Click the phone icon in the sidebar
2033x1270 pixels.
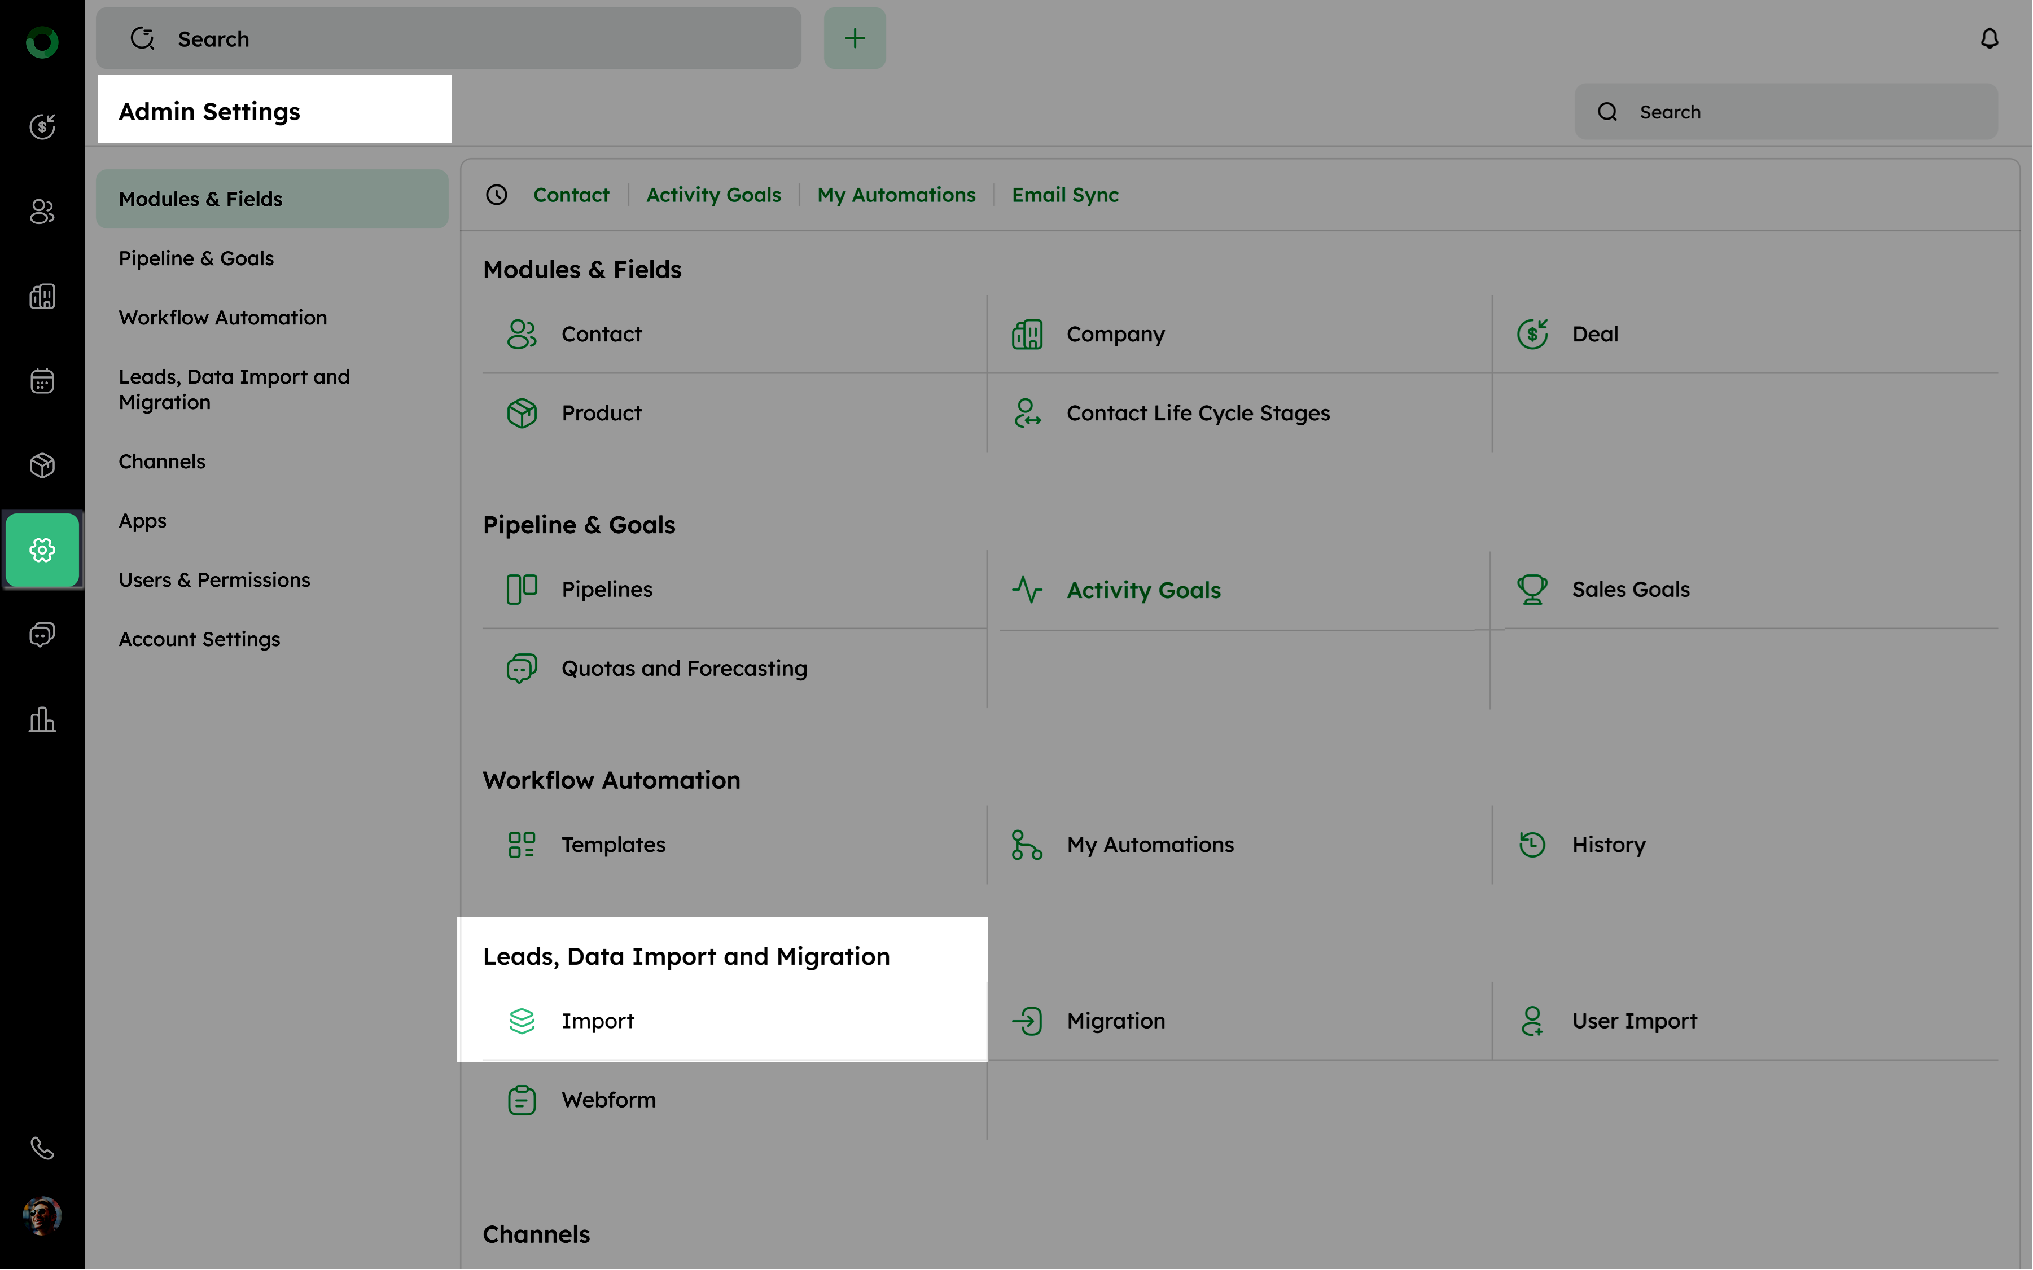pos(42,1148)
